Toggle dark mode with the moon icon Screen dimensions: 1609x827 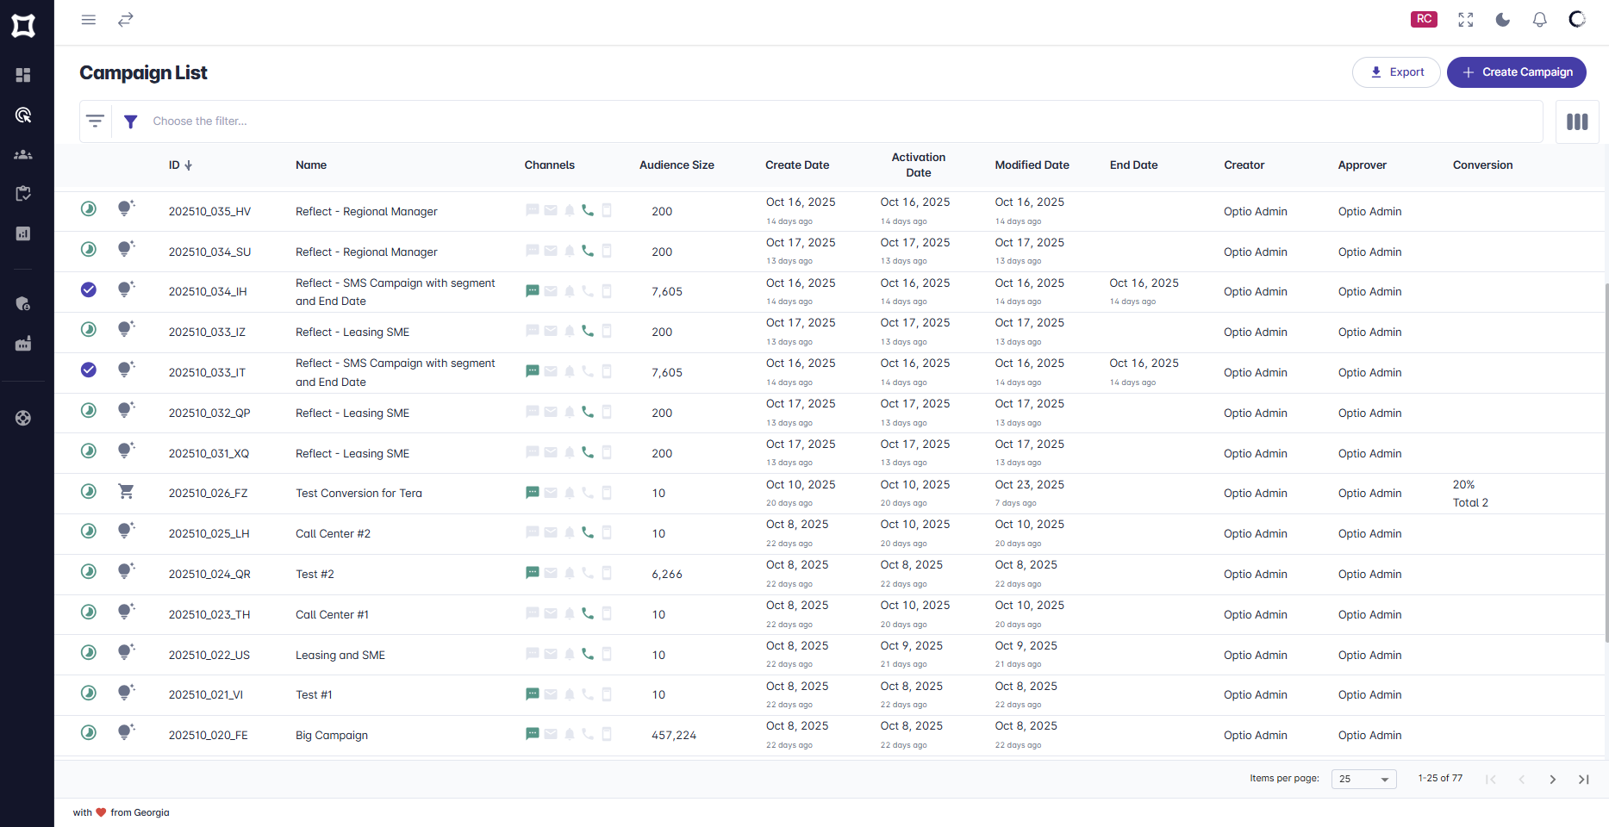[x=1502, y=19]
